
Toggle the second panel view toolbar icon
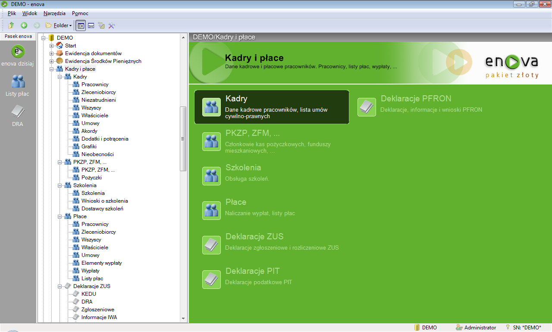pyautogui.click(x=91, y=25)
